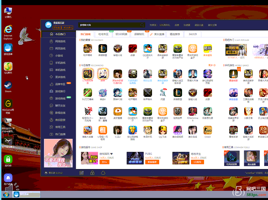Viewport: 268px width, 200px height.
Task: Click 更多 link beside Recommend section
Action: (212, 65)
